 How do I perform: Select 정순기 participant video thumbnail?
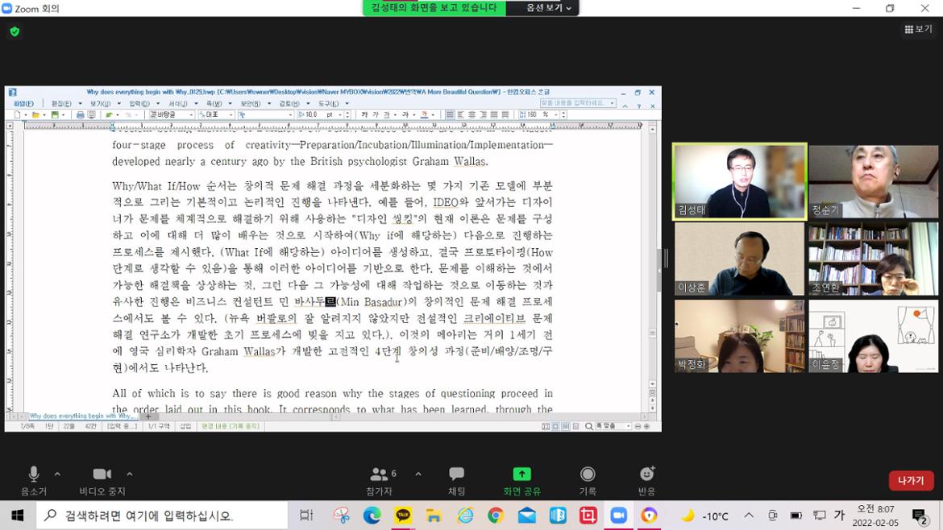pyautogui.click(x=873, y=181)
